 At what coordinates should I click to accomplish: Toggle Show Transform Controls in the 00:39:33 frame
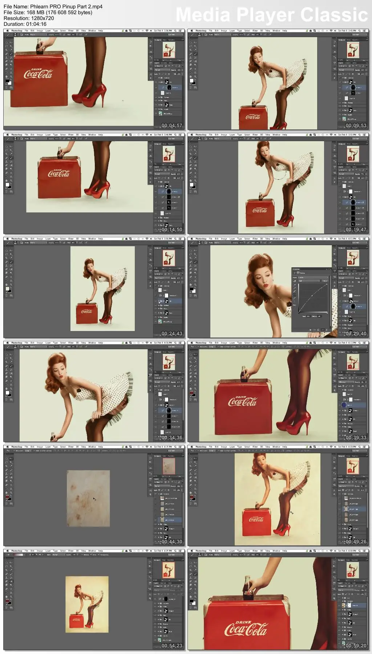tap(218, 347)
